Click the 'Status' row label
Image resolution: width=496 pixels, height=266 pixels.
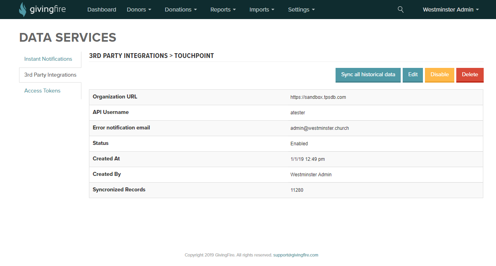[x=100, y=143]
